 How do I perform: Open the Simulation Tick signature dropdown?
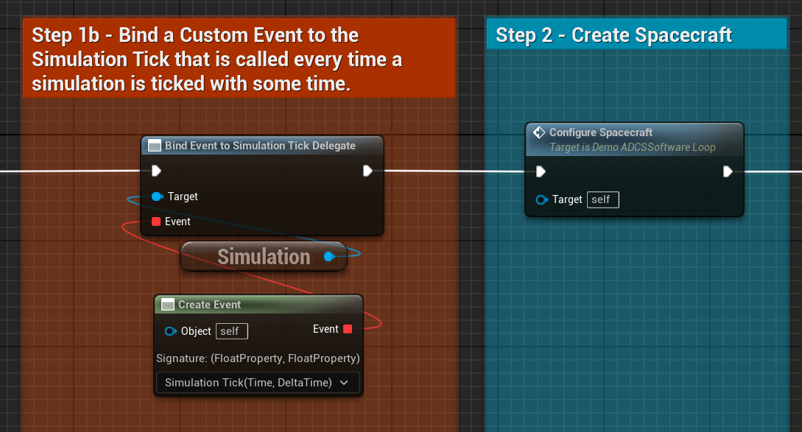[x=258, y=383]
